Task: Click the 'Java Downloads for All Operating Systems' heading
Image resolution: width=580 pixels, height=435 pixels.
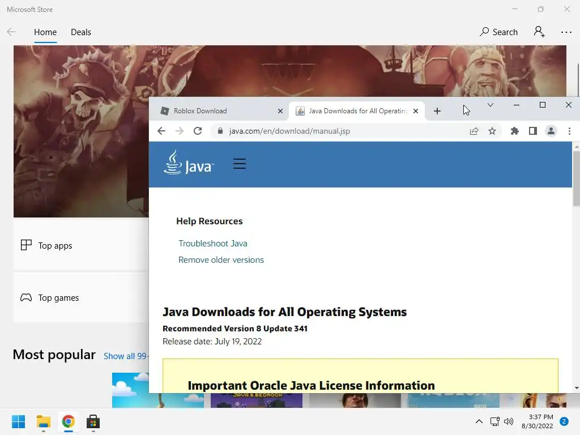Action: pos(284,312)
